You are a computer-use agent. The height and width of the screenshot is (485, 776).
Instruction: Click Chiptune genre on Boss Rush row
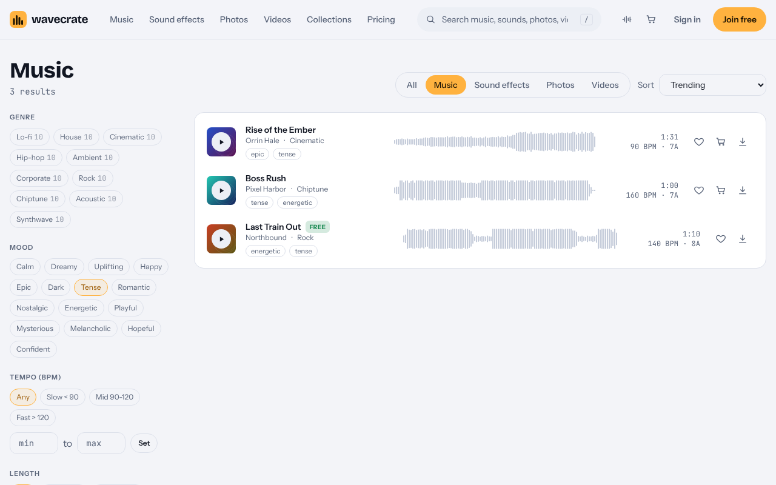[312, 189]
